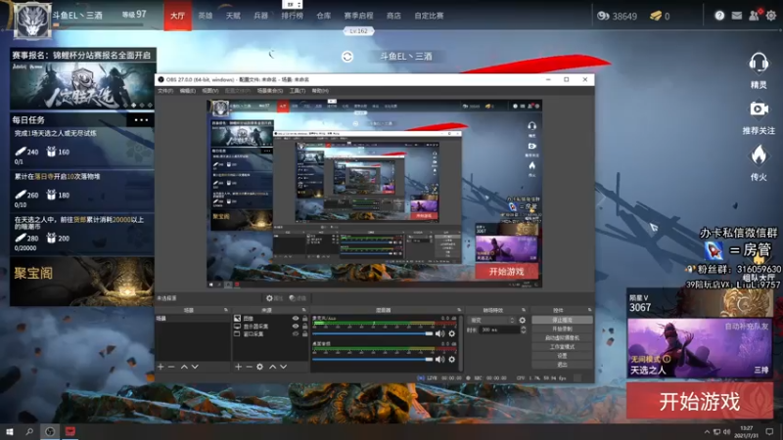Toggle lock on 窗口采集 source
Image resolution: width=783 pixels, height=440 pixels.
point(304,333)
